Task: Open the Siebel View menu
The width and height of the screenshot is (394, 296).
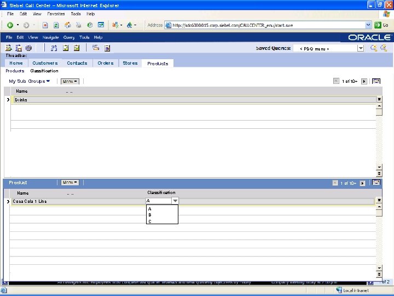Action: pyautogui.click(x=33, y=37)
